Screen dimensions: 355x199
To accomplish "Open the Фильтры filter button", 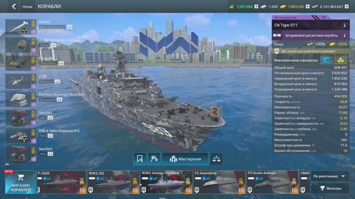I will (330, 188).
